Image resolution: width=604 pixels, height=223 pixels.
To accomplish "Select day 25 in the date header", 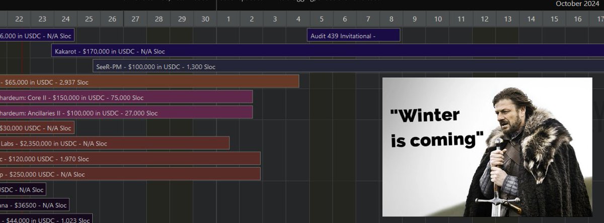I will coord(89,19).
